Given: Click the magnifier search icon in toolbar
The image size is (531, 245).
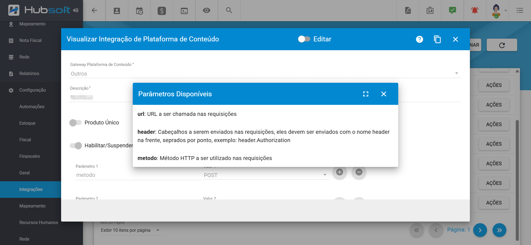Looking at the screenshot, I should [229, 10].
